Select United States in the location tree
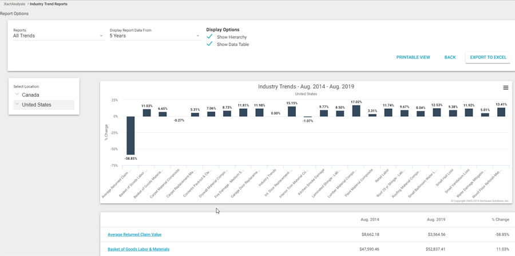Image resolution: width=515 pixels, height=256 pixels. click(x=37, y=105)
